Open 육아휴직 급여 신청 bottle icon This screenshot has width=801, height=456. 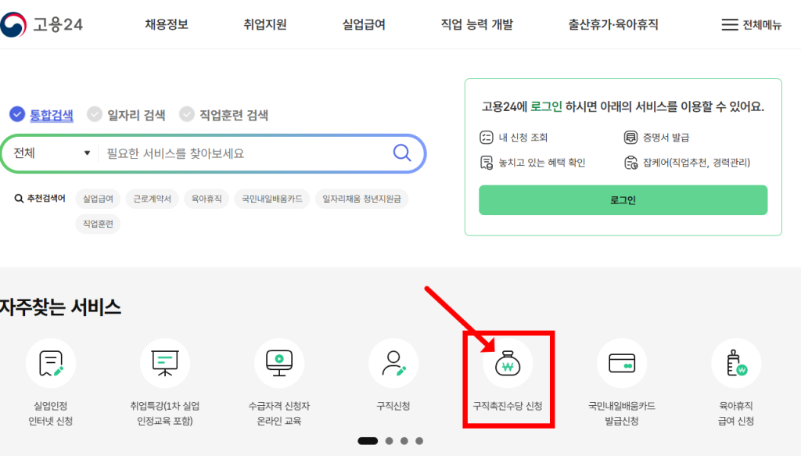click(736, 364)
